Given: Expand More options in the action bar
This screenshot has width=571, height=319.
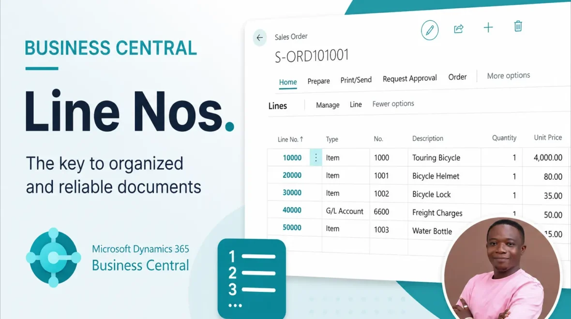Looking at the screenshot, I should [509, 76].
